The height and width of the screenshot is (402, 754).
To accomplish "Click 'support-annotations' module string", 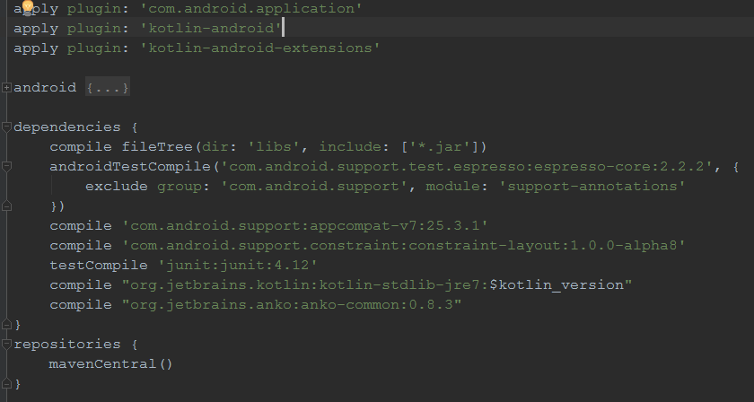I will (592, 186).
